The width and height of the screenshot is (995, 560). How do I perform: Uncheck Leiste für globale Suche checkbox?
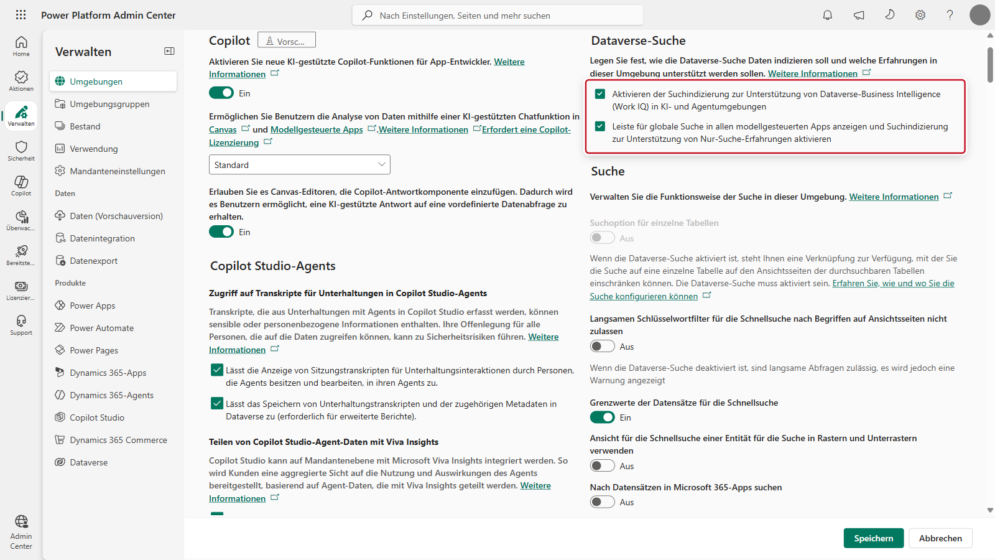600,126
